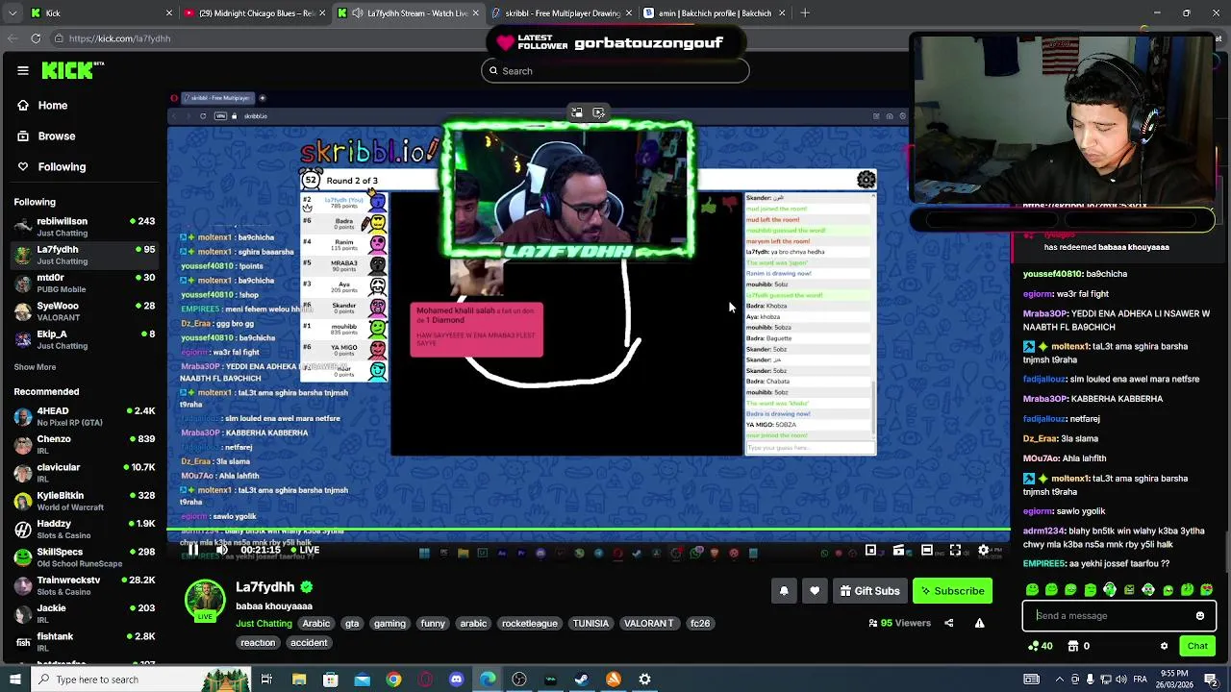Insert the green headphones Kick emote
Viewport: 1231px width, 692px height.
click(1109, 589)
